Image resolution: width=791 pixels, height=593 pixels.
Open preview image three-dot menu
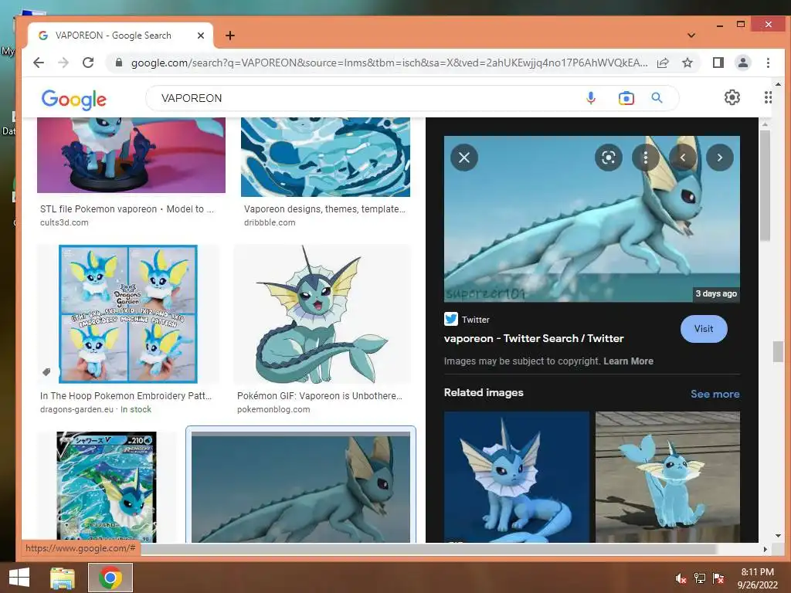[x=645, y=158]
